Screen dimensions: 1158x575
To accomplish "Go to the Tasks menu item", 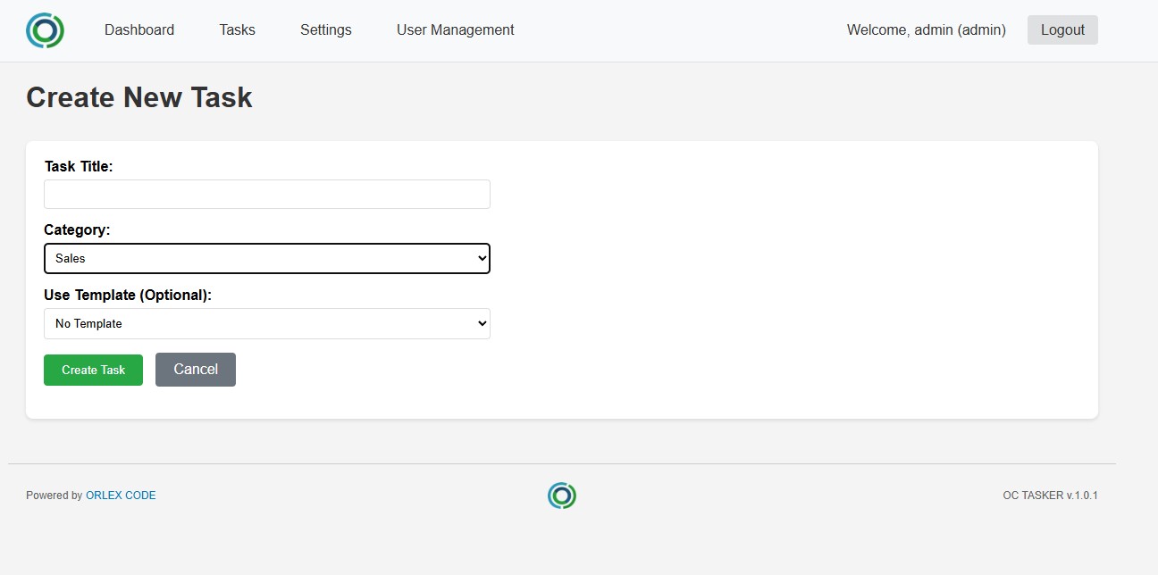I will [237, 30].
